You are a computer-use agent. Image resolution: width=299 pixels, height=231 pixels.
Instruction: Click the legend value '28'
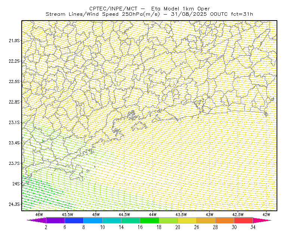pyautogui.click(x=216, y=227)
